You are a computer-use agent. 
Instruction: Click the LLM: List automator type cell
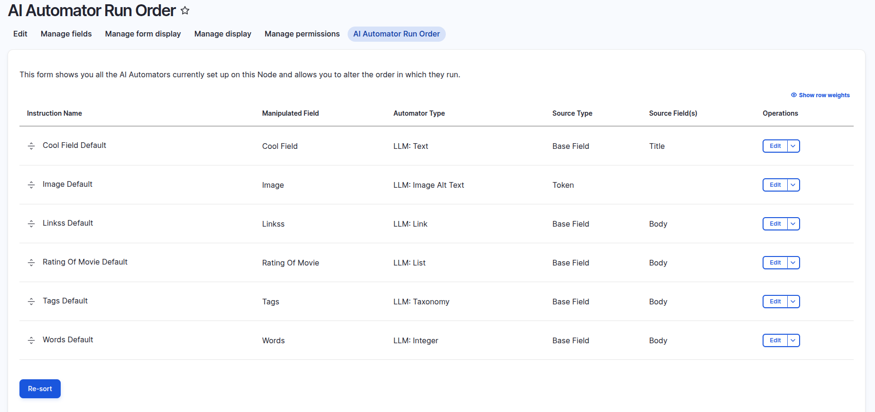(409, 263)
